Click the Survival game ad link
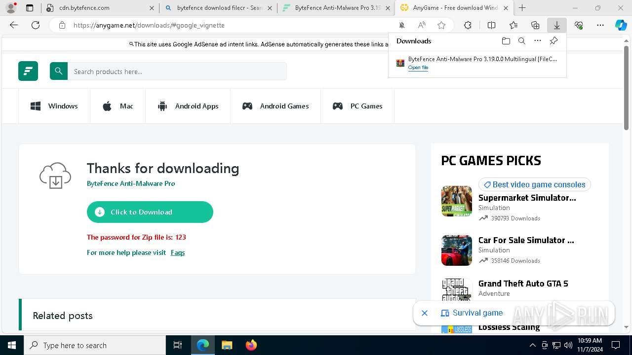This screenshot has width=632, height=355. (472, 313)
